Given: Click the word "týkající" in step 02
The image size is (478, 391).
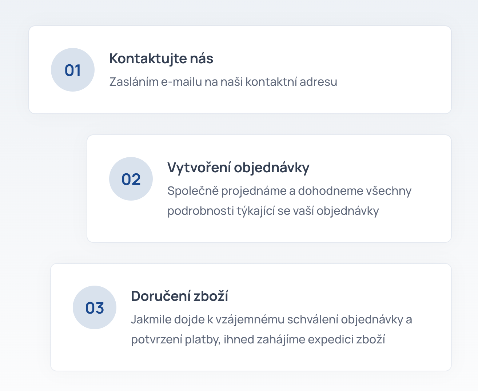Looking at the screenshot, I should (255, 211).
